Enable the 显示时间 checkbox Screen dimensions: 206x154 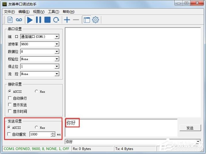[9, 111]
